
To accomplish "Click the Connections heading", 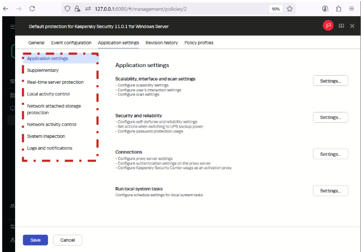I will point(128,152).
